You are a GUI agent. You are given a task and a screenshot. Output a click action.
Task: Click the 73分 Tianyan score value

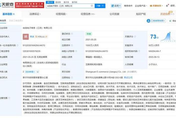154,37
